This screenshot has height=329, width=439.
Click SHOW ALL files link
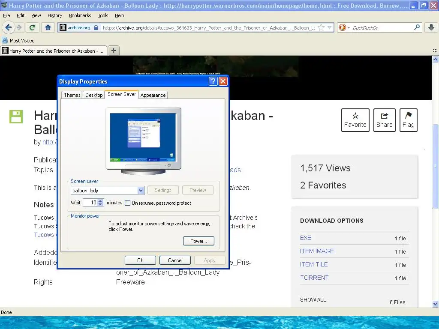tap(313, 299)
